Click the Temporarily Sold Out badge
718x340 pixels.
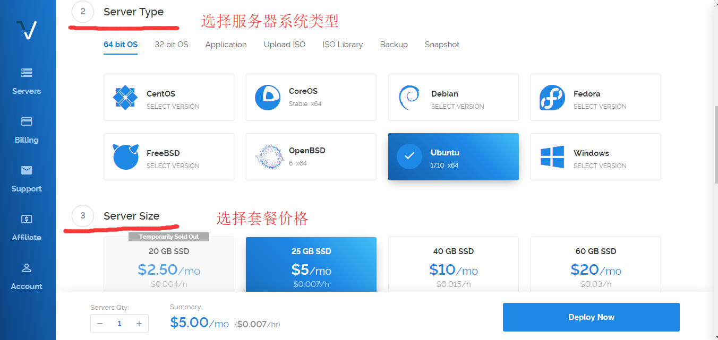pyautogui.click(x=169, y=237)
